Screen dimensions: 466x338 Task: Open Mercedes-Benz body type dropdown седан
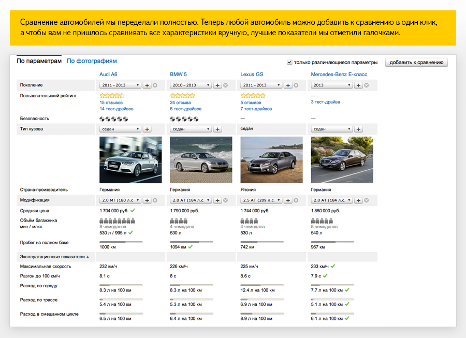[332, 129]
